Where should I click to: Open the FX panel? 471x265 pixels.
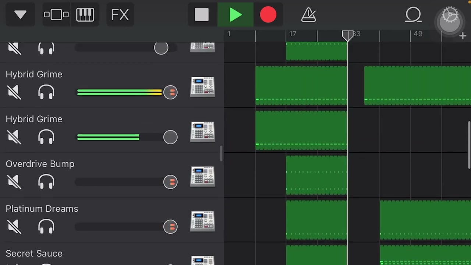click(x=120, y=15)
